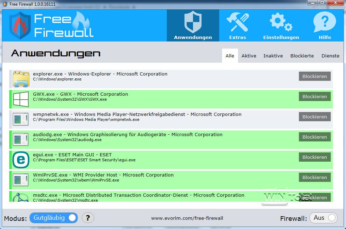
Task: Block explorer.exe with its Blockieren button
Action: tap(315, 76)
